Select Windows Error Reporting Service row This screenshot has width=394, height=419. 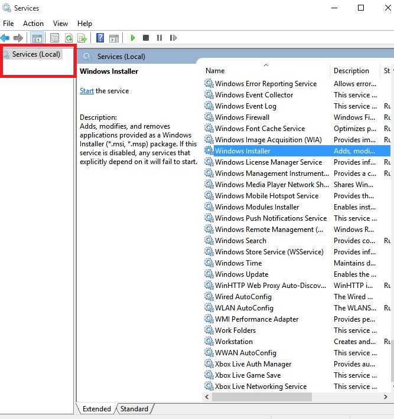point(297,84)
